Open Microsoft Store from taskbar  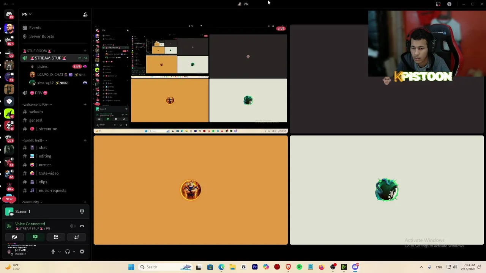210,267
